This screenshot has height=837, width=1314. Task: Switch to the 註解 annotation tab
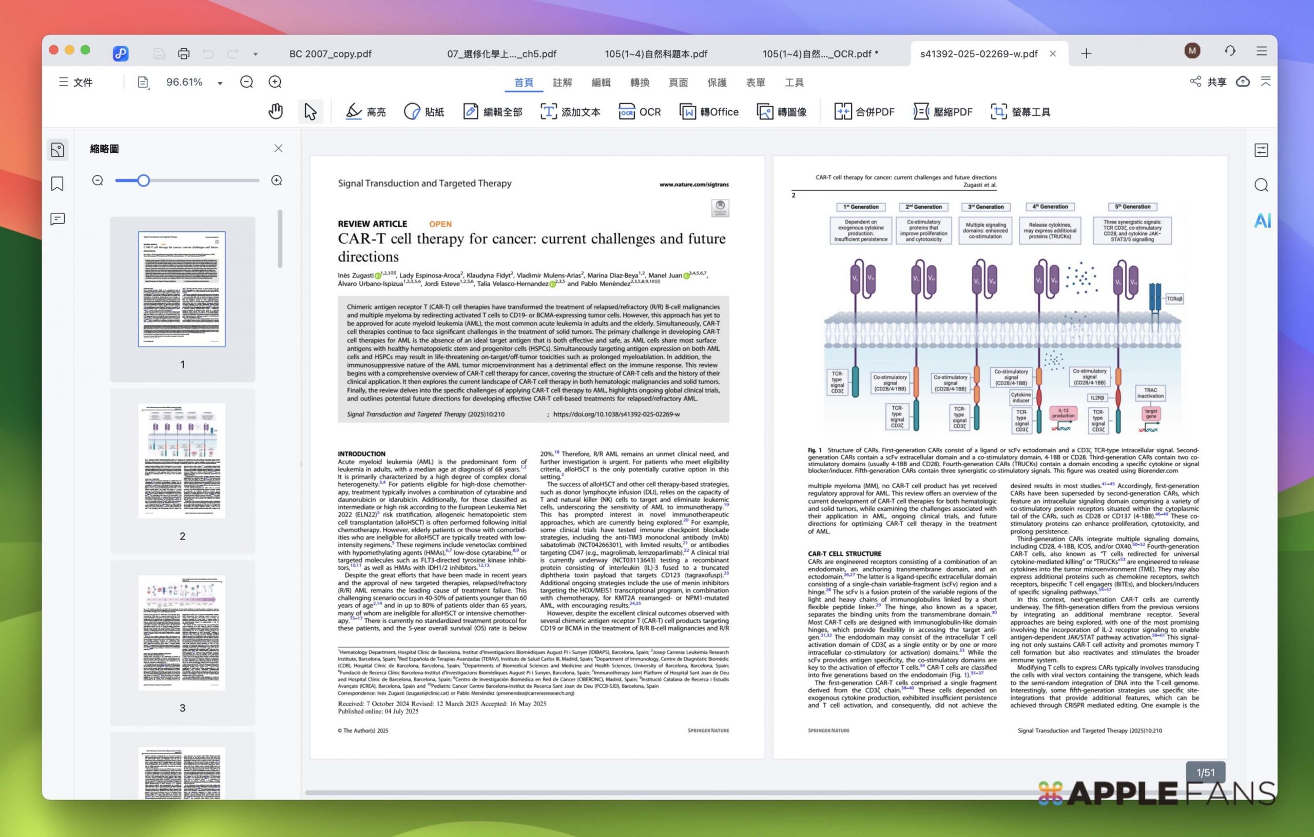tap(562, 83)
